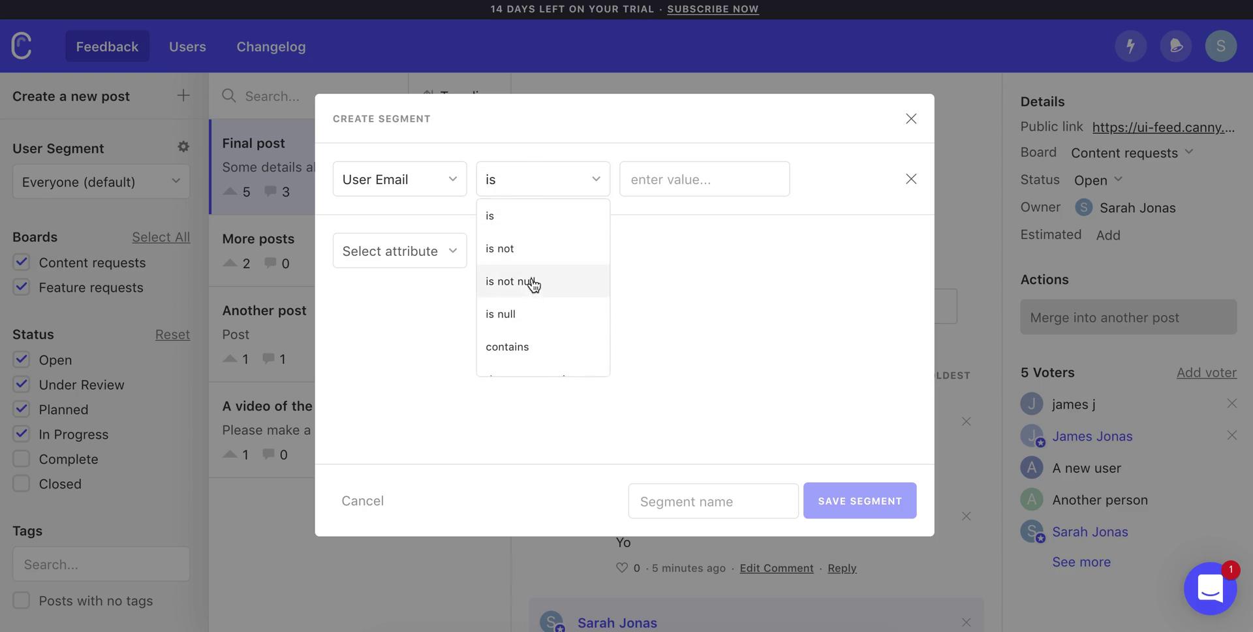The image size is (1253, 632).
Task: Click the User Segment gear icon
Action: pyautogui.click(x=183, y=148)
